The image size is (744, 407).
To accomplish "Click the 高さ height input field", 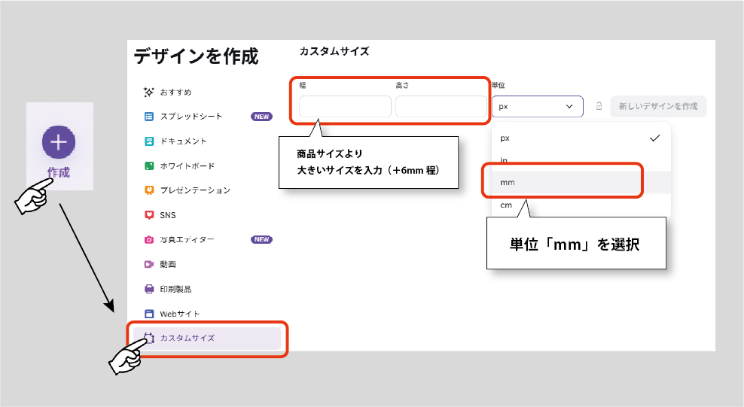I will click(x=441, y=107).
